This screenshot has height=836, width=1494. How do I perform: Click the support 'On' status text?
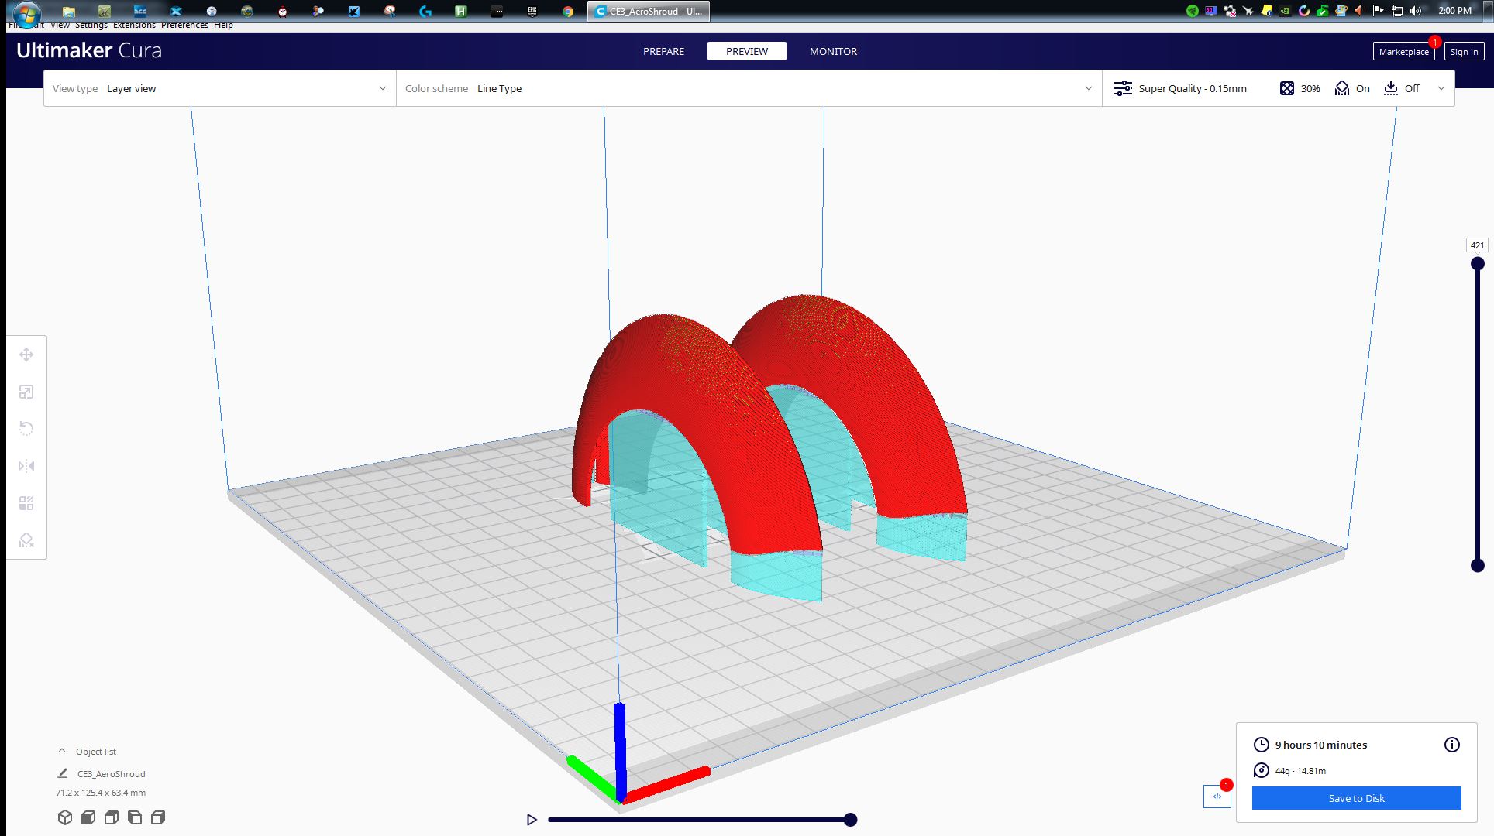point(1363,88)
